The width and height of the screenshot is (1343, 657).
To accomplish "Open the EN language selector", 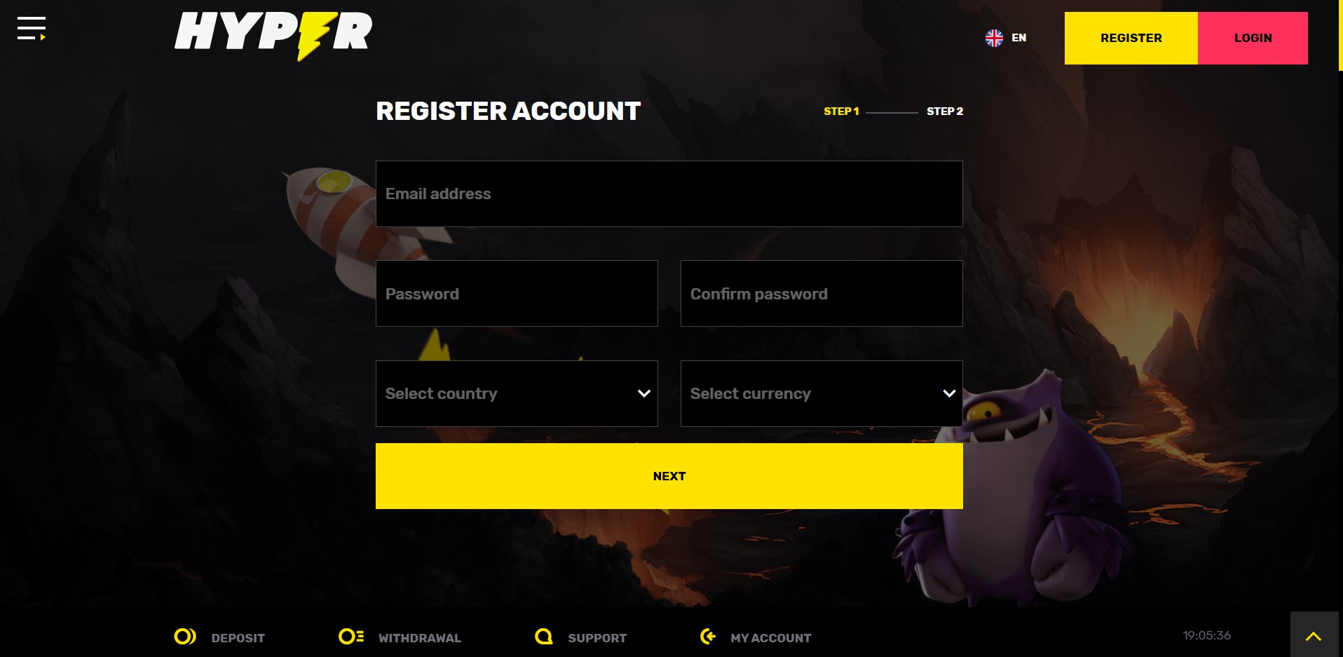I will [x=1018, y=38].
